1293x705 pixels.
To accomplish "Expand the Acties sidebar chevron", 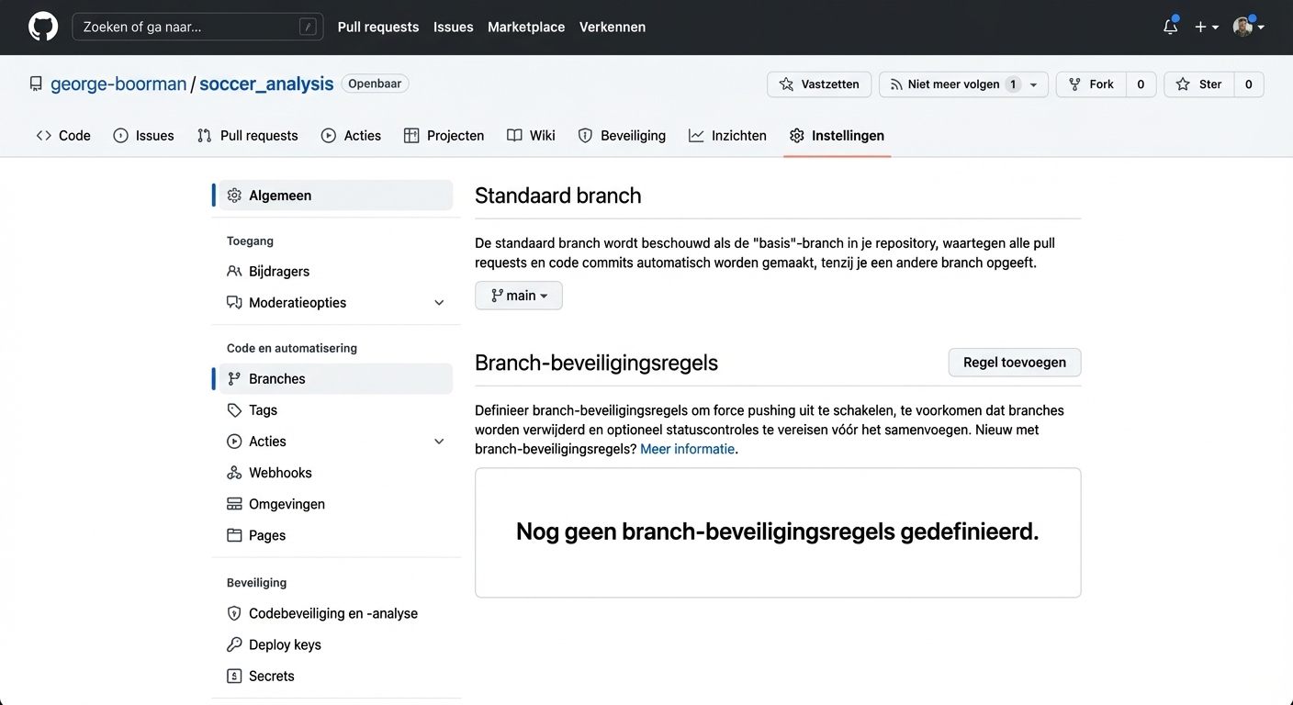I will point(439,441).
